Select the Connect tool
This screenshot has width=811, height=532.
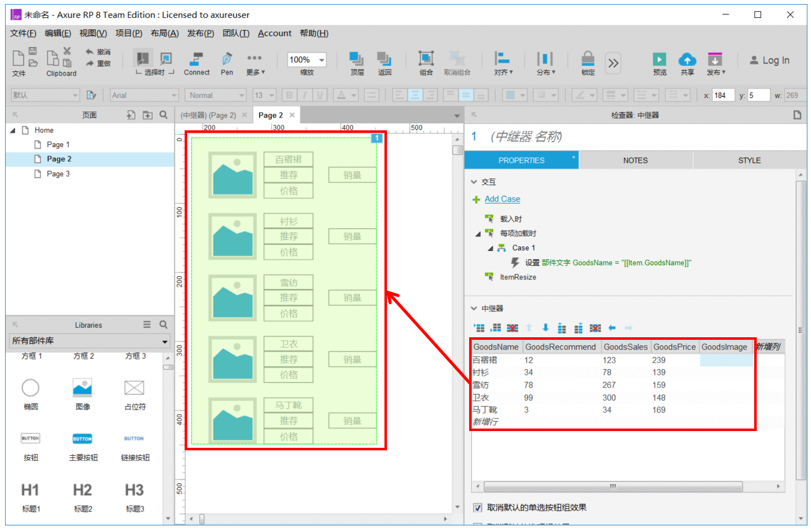[196, 63]
